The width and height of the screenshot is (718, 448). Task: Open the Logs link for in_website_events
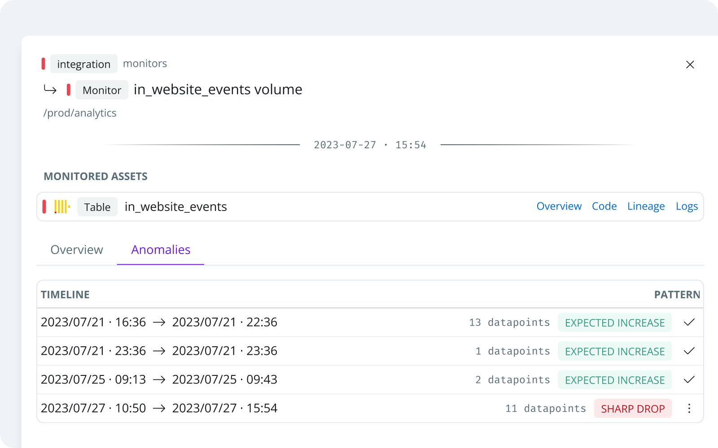(x=687, y=206)
